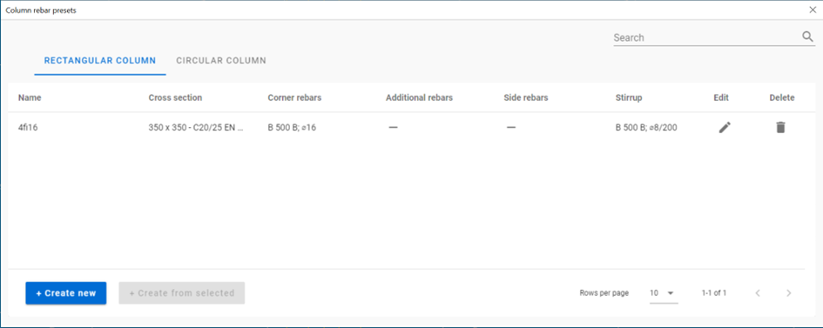Viewport: 823px width, 328px height.
Task: Click the Create new button
Action: 66,293
